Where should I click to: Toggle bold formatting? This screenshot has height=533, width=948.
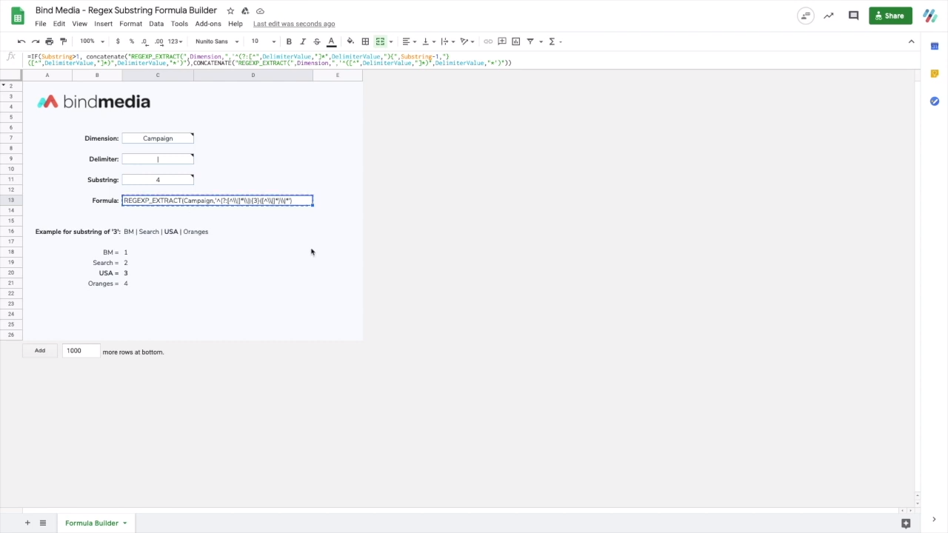(289, 41)
